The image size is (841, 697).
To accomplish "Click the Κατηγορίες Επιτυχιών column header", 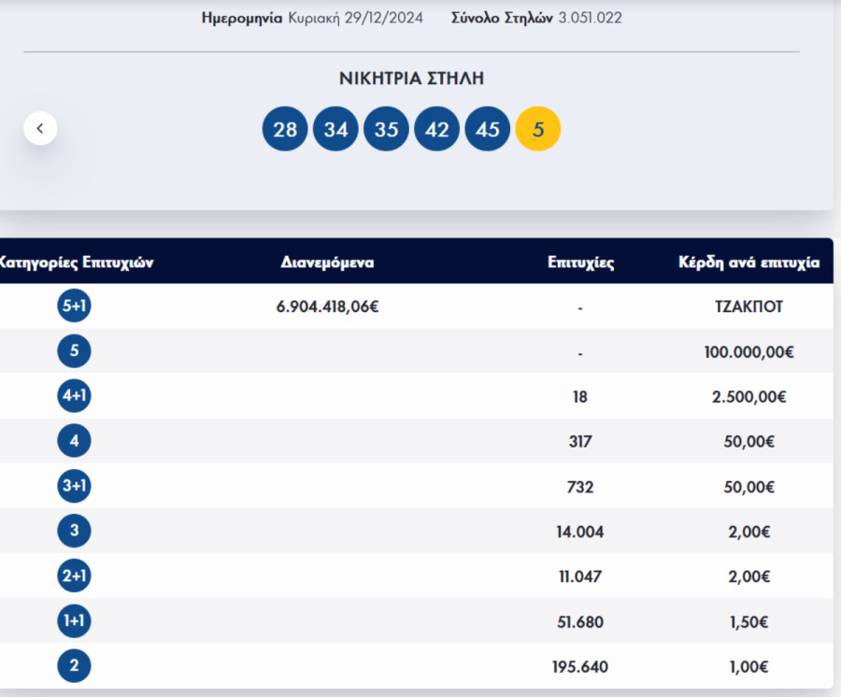I will pos(75,263).
